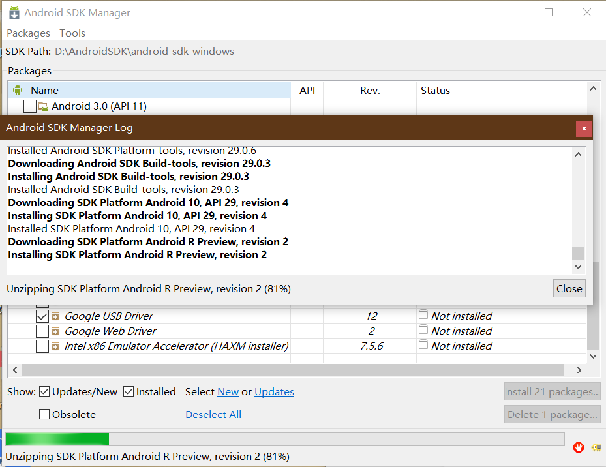Click the Intel HAXM installer package icon
Screen dimensions: 606x467
[x=55, y=346]
